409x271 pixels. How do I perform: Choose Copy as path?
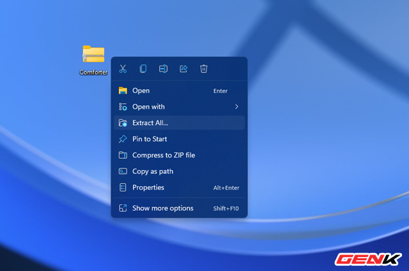[x=179, y=172]
